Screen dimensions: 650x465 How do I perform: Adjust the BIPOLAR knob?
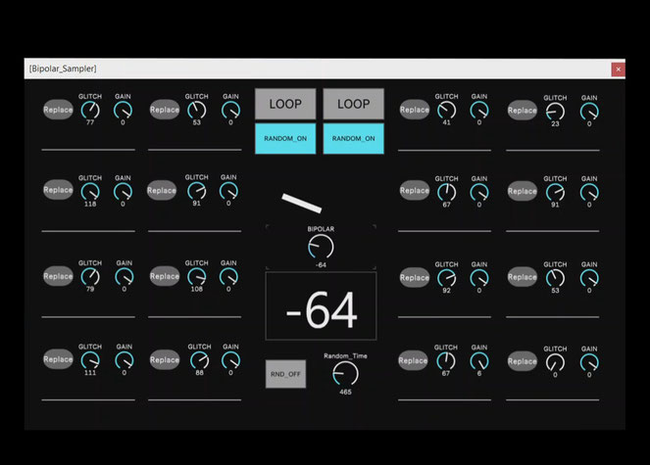321,247
